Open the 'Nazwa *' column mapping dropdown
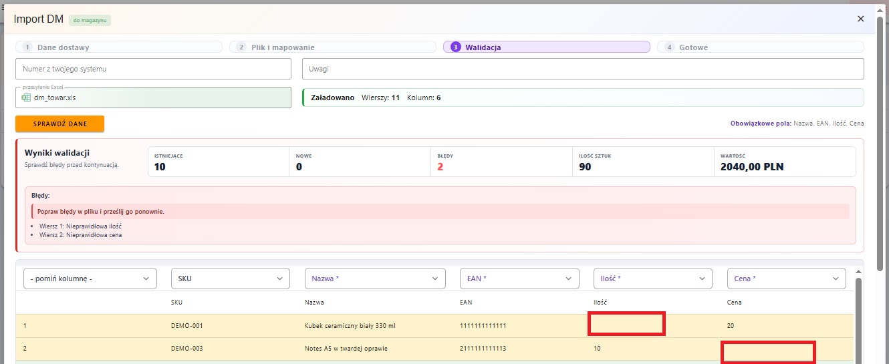Screen dimensions: 889x364 (375, 279)
